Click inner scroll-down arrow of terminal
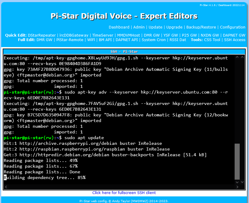The image size is (249, 203). coord(237,182)
